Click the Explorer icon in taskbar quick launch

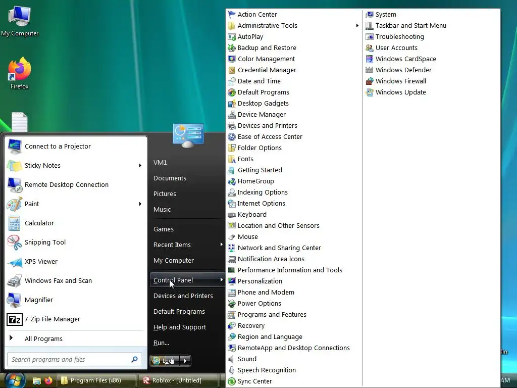tap(36, 381)
